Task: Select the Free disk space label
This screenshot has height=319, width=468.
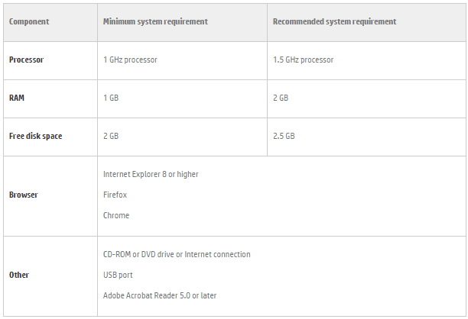Action: (x=35, y=136)
